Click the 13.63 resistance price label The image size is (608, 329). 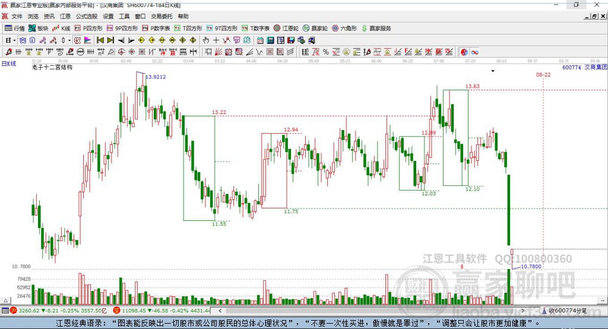coord(472,87)
